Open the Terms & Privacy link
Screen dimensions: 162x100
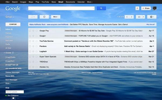(x=97, y=72)
